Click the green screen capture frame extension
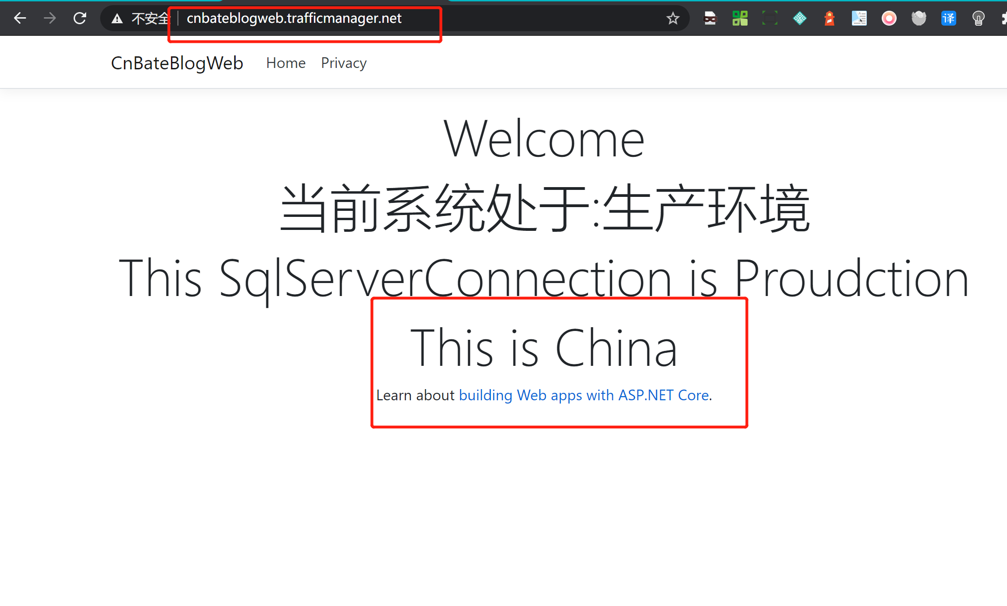This screenshot has width=1007, height=606. 769,18
